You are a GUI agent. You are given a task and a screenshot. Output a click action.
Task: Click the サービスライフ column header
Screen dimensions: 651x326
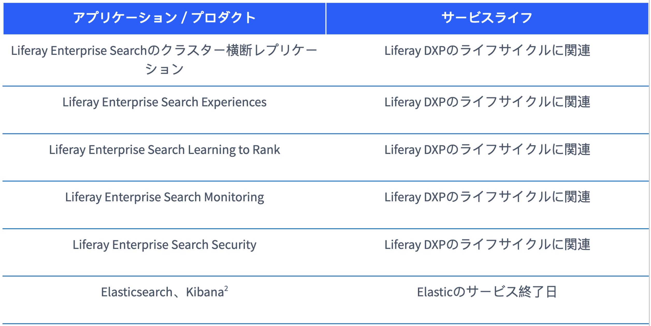tap(487, 18)
